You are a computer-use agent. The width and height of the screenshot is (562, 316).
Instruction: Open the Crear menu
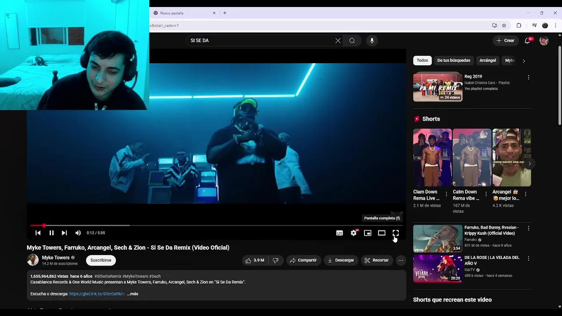pyautogui.click(x=505, y=40)
